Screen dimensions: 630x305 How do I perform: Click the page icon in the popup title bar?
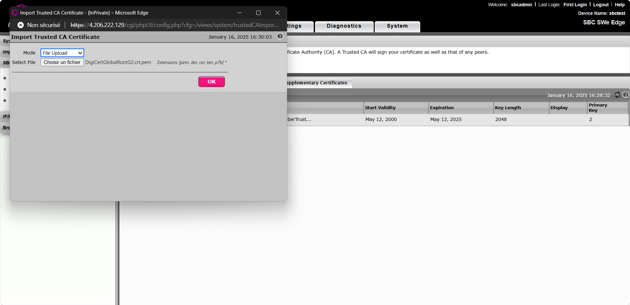15,13
